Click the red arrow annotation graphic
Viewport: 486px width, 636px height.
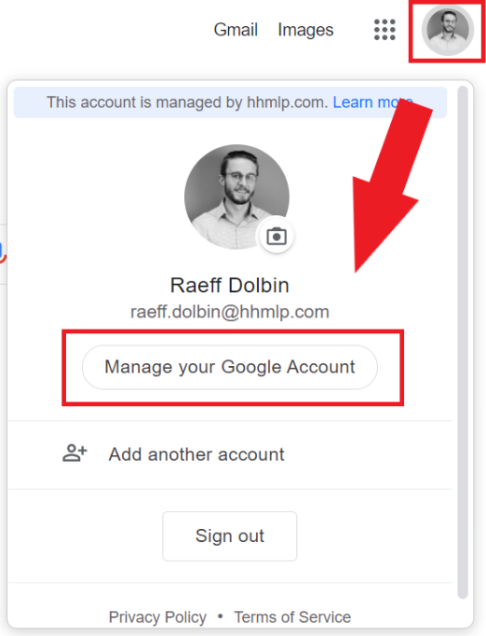pos(385,185)
